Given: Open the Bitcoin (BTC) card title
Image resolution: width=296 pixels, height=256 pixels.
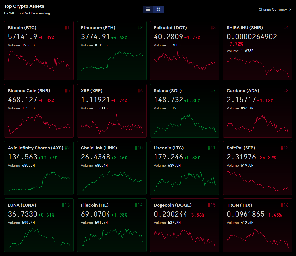Looking at the screenshot, I should [22, 28].
